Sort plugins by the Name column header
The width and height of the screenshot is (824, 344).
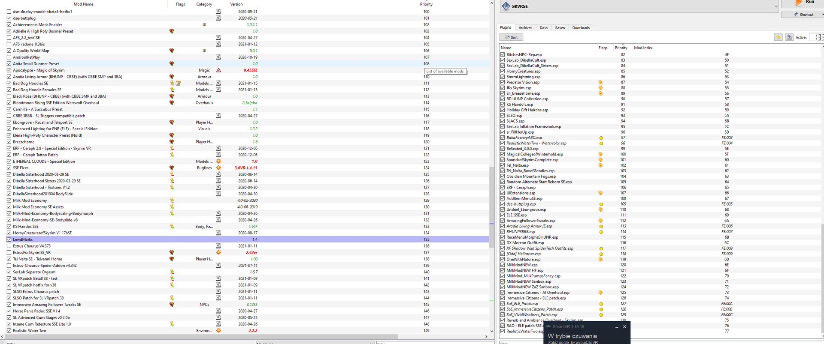[x=506, y=48]
